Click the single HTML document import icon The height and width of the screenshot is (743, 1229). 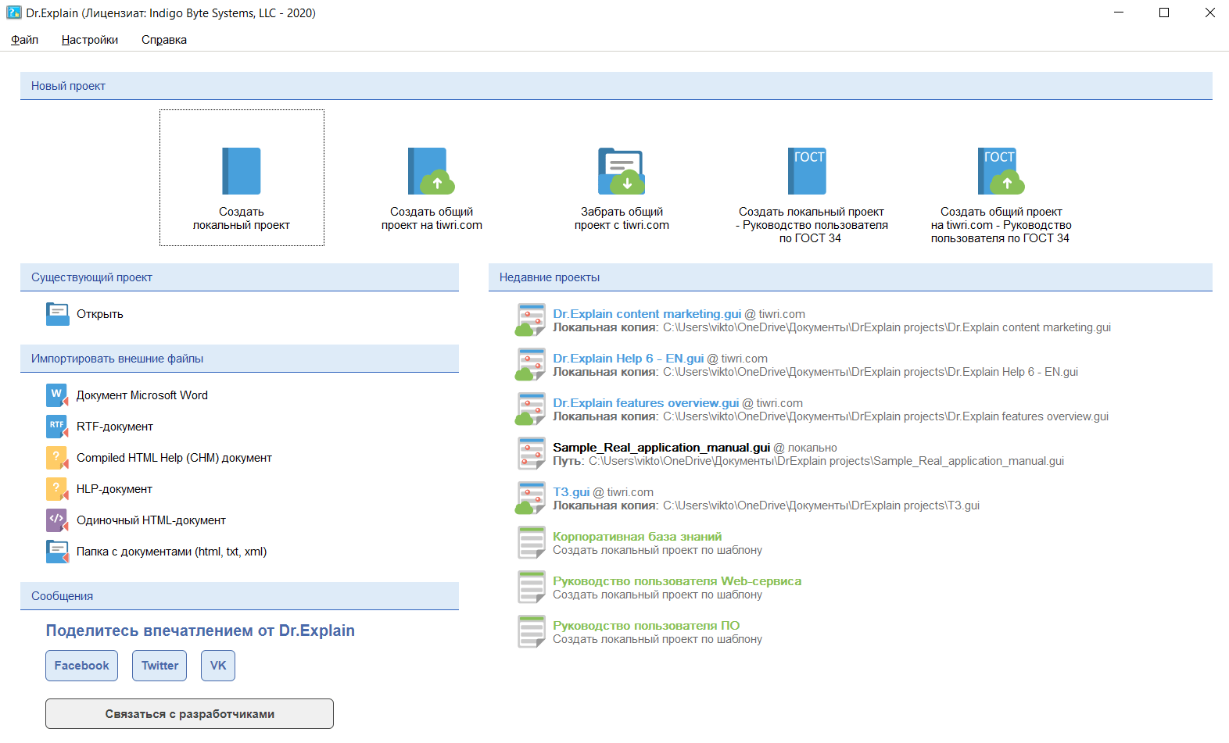[58, 520]
